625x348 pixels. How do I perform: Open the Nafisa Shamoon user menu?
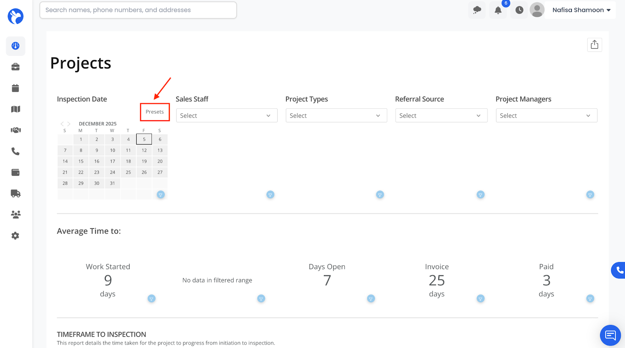pos(581,10)
